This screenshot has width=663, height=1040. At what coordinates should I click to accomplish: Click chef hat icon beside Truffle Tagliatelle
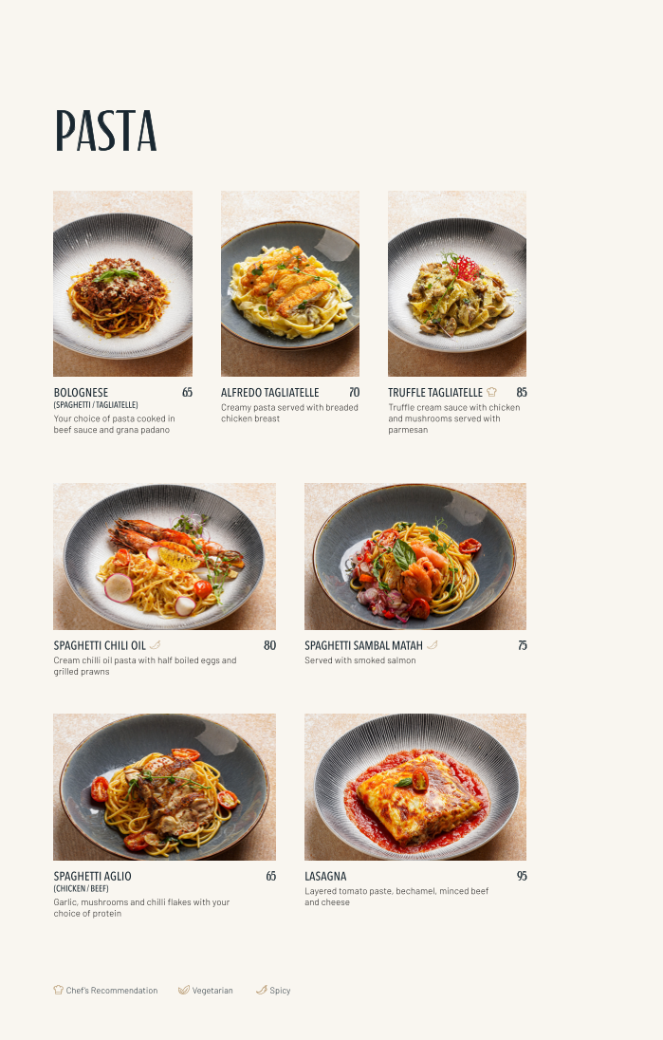tap(491, 392)
